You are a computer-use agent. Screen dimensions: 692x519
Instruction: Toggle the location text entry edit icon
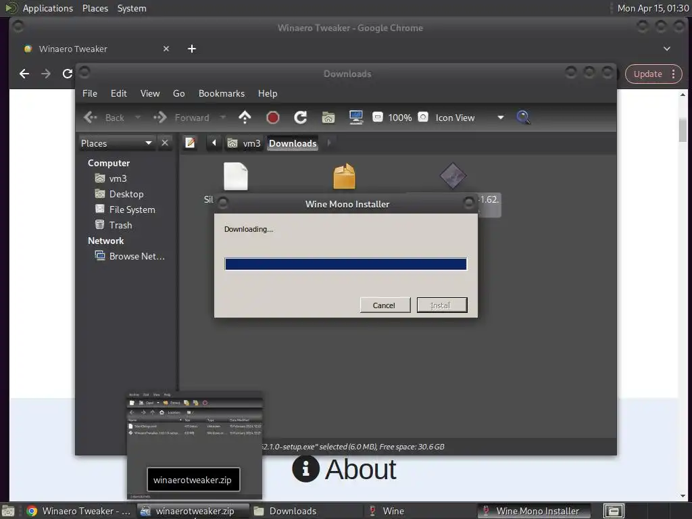[x=190, y=143]
